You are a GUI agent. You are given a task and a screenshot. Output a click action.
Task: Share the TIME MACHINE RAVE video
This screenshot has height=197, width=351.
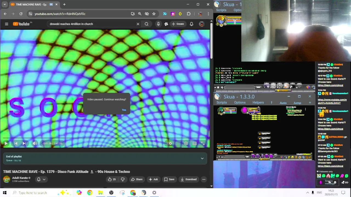pyautogui.click(x=137, y=179)
